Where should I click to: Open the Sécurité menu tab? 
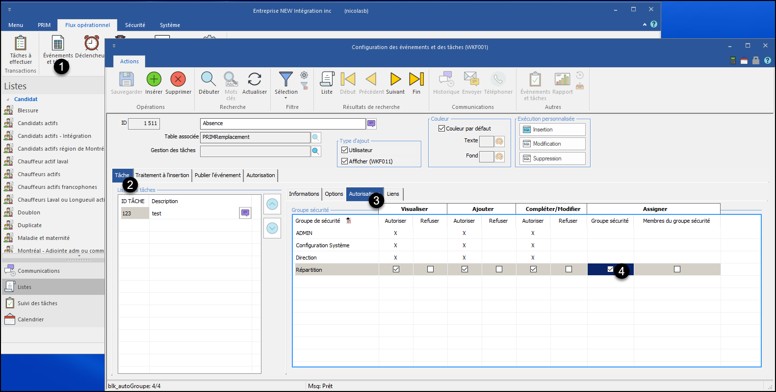[135, 25]
